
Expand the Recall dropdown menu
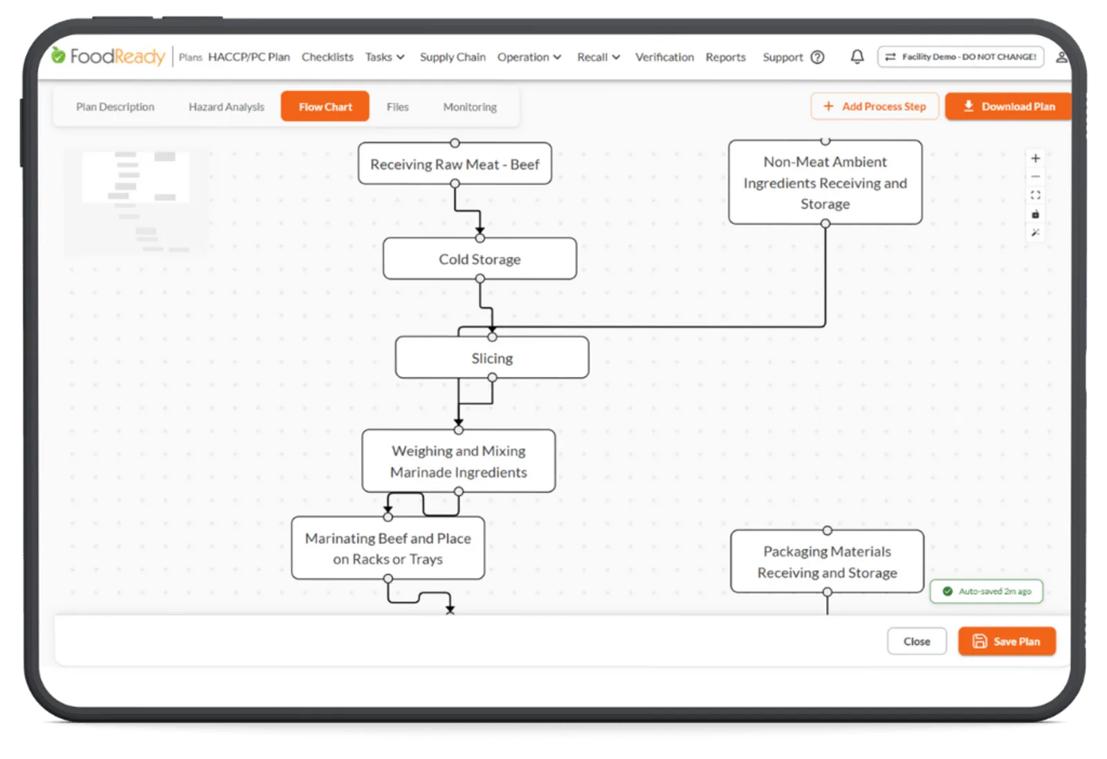tap(598, 57)
